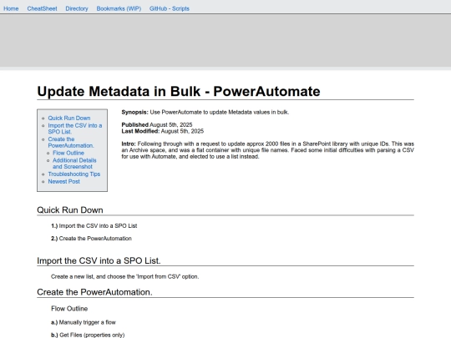Open the CheatSheet navigation link

[x=42, y=8]
